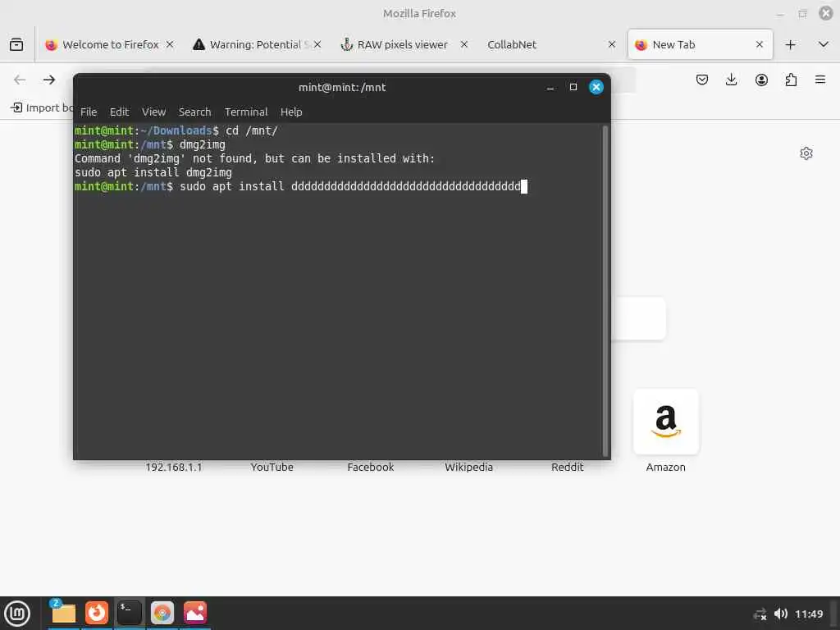Click the show desktop strip in the taskbar corner
This screenshot has width=840, height=630.
[x=834, y=614]
